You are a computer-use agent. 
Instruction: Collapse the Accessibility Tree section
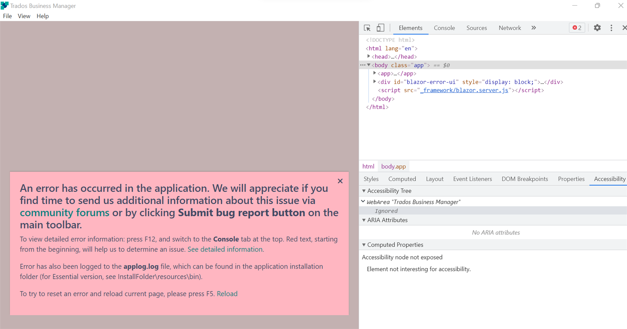(364, 191)
